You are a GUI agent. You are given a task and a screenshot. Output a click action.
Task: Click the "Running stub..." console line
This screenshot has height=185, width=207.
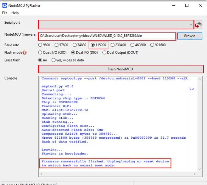coord(57,118)
